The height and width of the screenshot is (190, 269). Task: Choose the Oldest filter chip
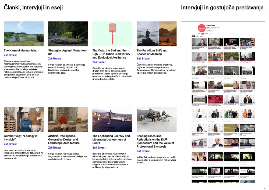pos(201,36)
